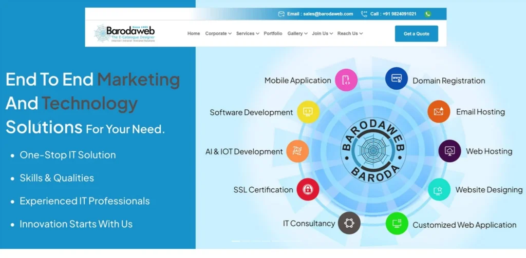Click the dark IT Consultancy icon
The width and height of the screenshot is (526, 258).
349,223
